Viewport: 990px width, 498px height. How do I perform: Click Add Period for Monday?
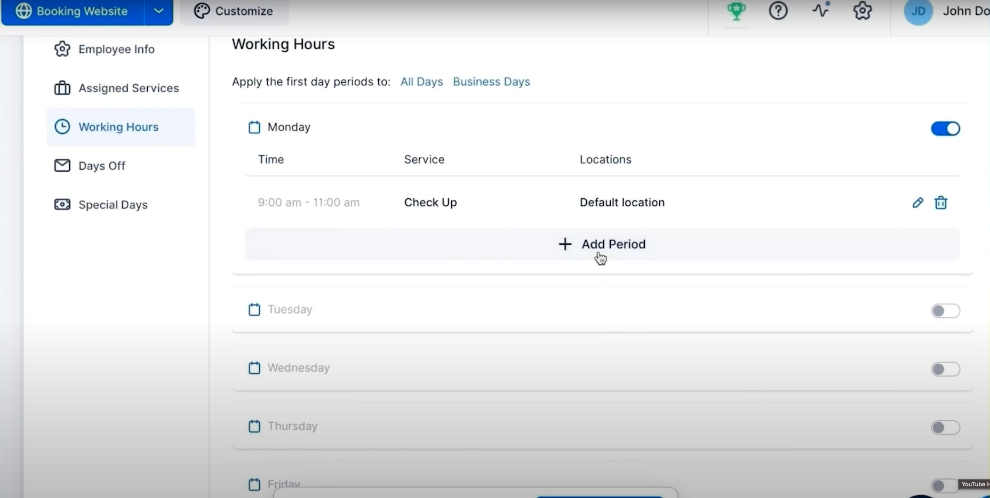pos(602,244)
